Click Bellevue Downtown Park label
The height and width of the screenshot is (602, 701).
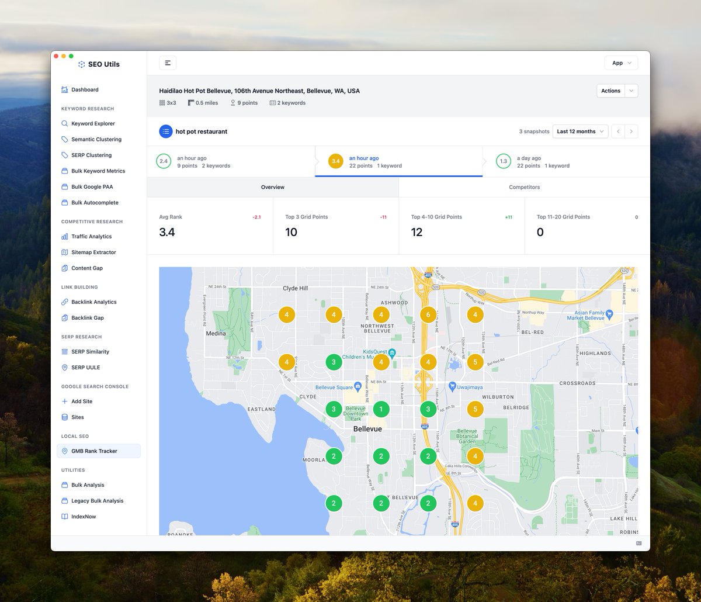pos(355,414)
